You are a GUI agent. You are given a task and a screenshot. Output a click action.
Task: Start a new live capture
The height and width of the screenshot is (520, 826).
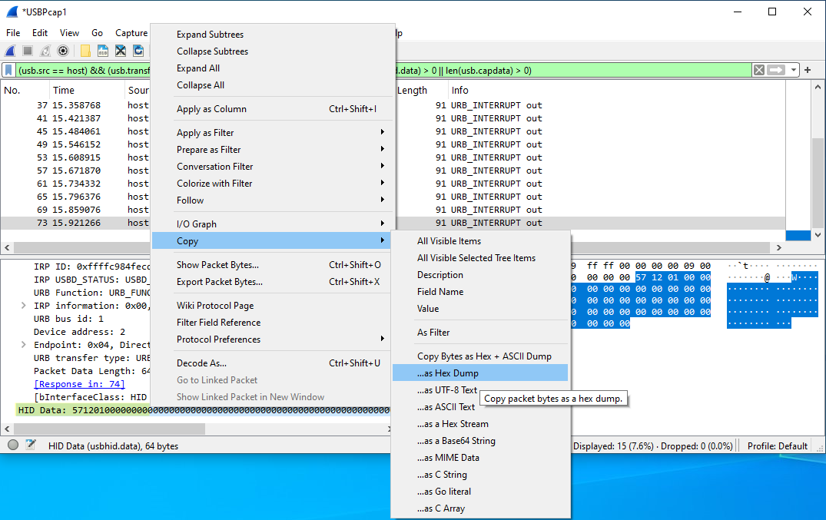pos(9,51)
